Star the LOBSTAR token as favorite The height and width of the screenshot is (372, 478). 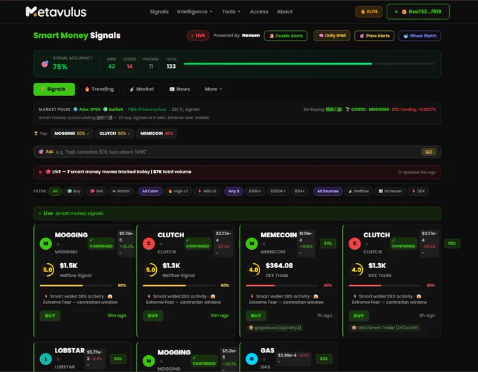click(x=58, y=359)
